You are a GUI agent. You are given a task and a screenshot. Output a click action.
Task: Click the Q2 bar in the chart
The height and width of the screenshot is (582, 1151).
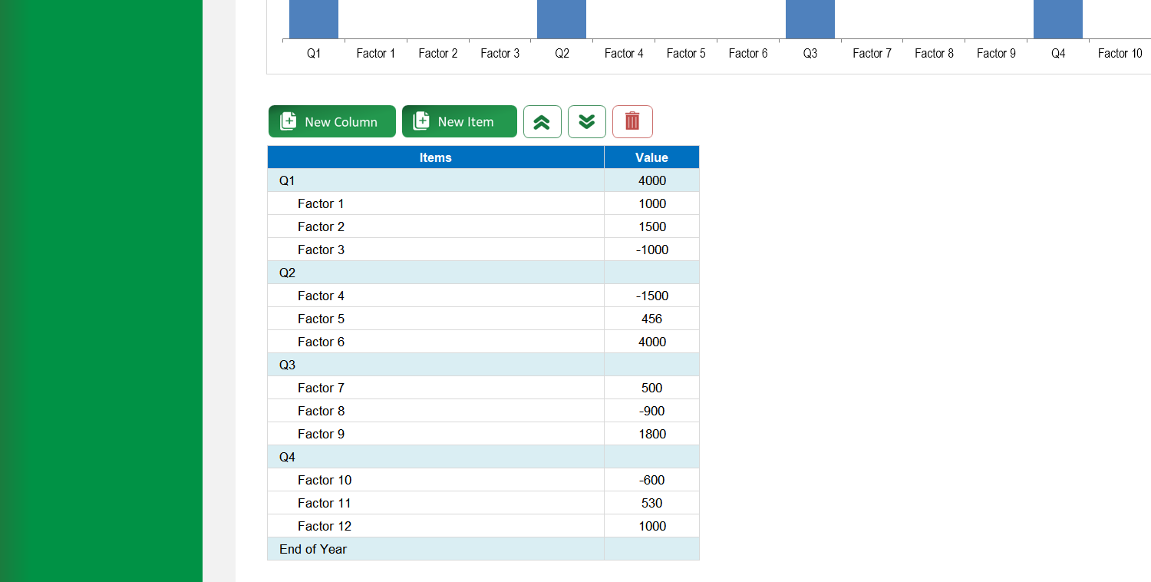(x=561, y=19)
